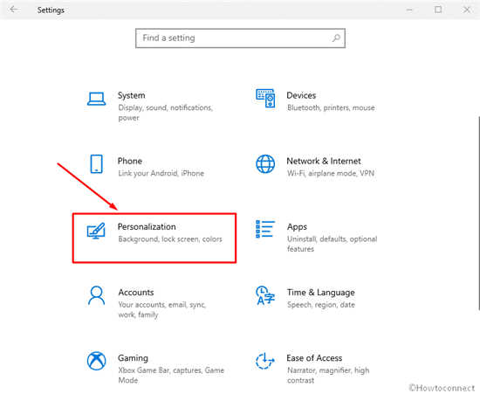Click the search magnifier icon
Viewport: 480px width, 394px height.
point(336,38)
